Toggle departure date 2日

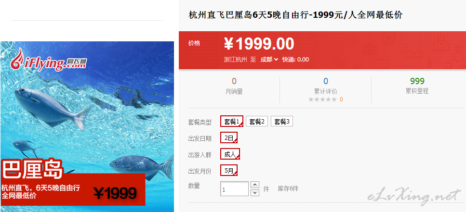(229, 138)
